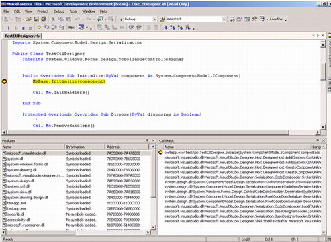The height and width of the screenshot is (242, 331).
Task: Open the Debug menu
Action: click(x=59, y=11)
